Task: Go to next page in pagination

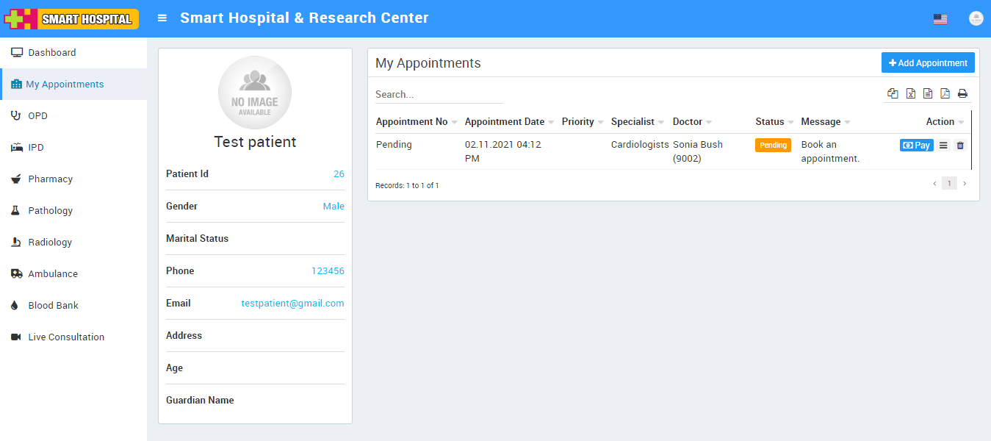Action: tap(965, 184)
